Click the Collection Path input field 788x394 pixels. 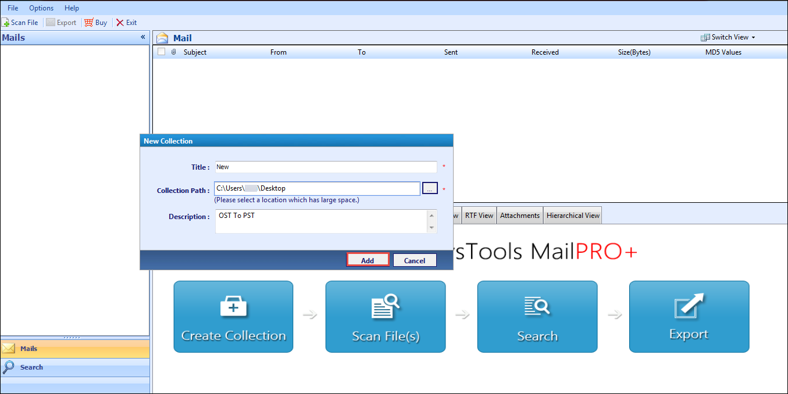tap(317, 188)
